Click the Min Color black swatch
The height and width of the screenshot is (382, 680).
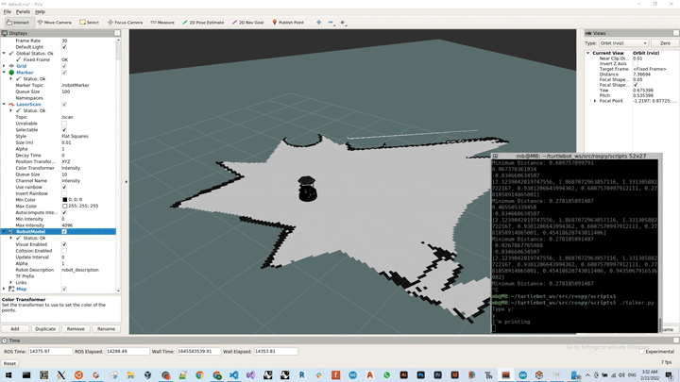tap(65, 200)
